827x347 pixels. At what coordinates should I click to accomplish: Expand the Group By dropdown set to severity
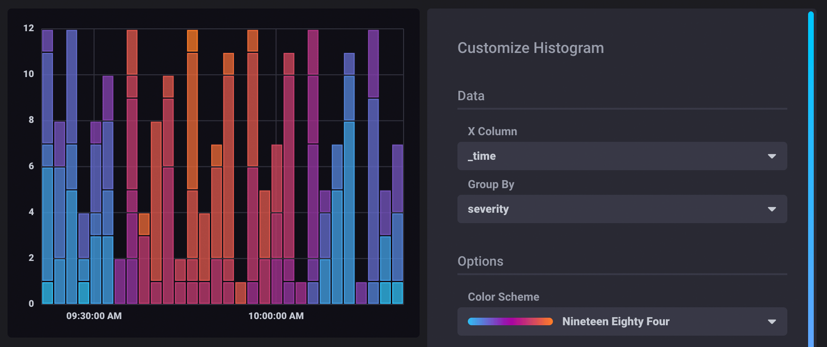(x=621, y=209)
